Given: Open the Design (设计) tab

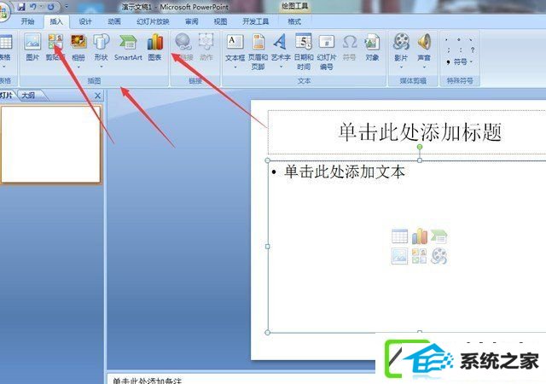Looking at the screenshot, I should tap(85, 21).
